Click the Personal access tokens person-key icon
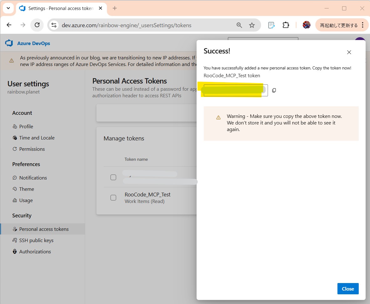 click(x=15, y=229)
